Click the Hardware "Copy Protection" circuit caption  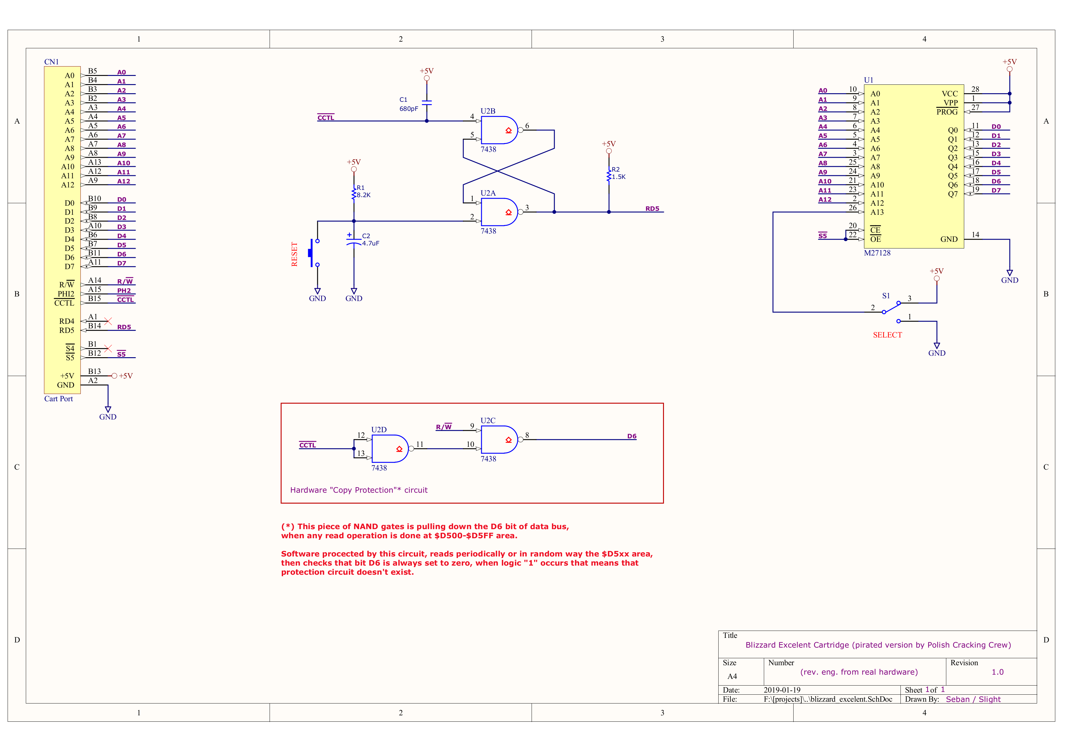coord(359,490)
